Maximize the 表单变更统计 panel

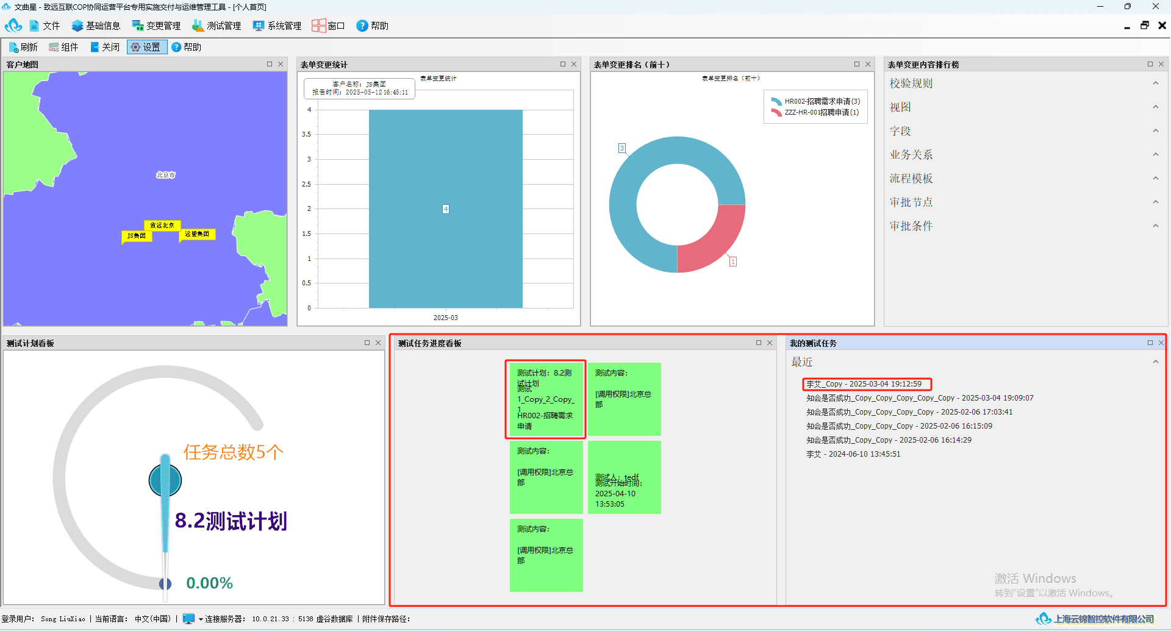(x=563, y=64)
